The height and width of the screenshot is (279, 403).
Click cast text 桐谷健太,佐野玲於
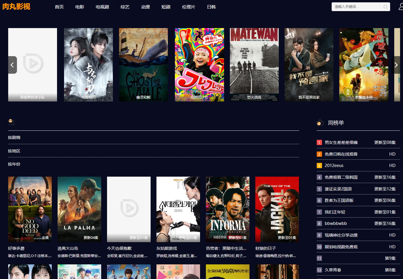pos(226,256)
